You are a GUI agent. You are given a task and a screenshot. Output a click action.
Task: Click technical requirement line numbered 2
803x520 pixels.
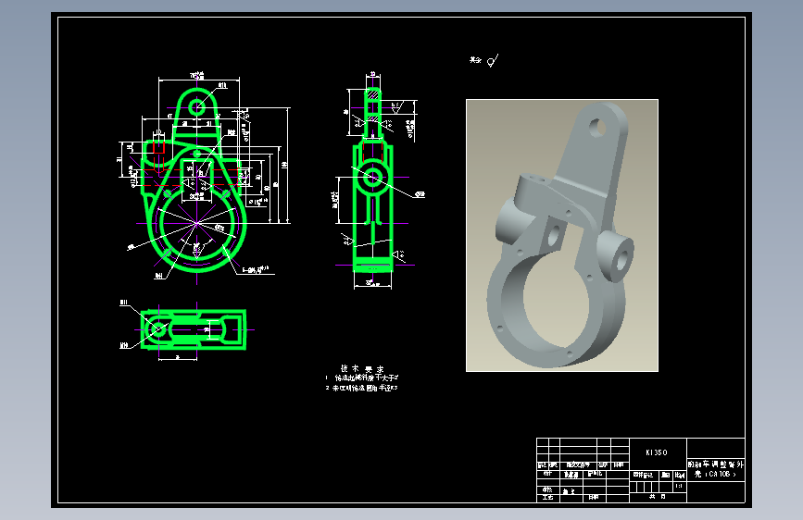(361, 388)
